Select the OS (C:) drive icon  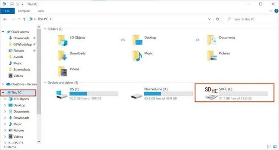(x=61, y=95)
